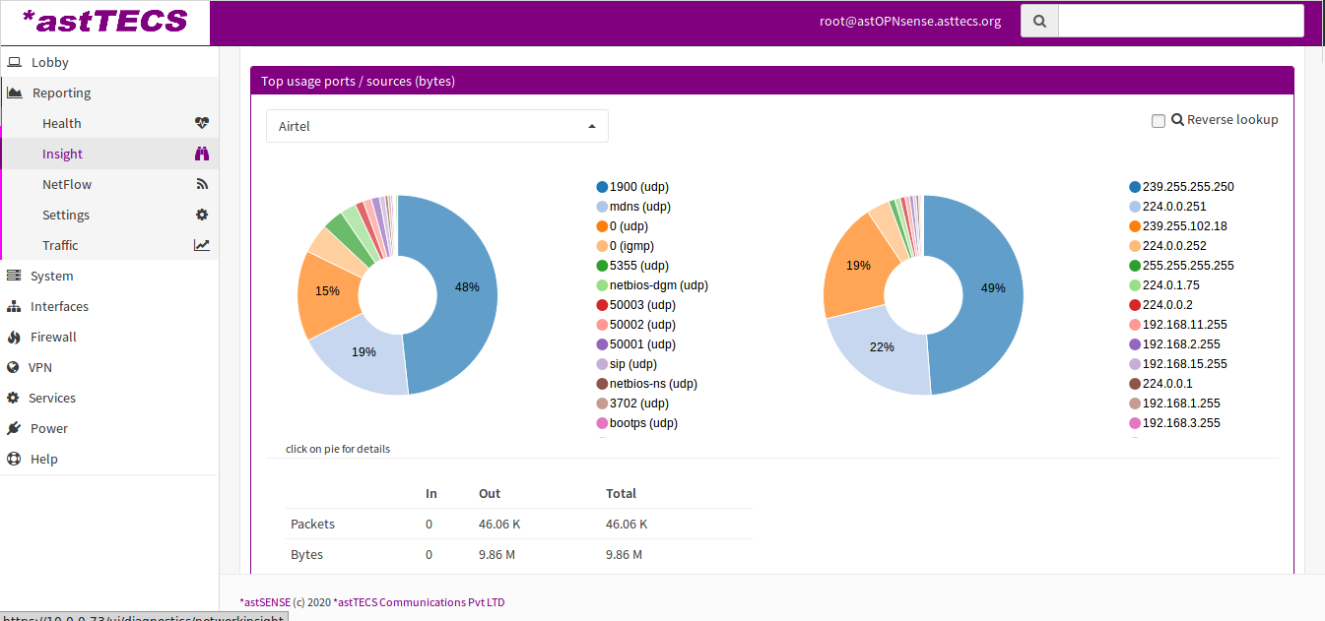The image size is (1325, 621).
Task: Click the Health heartbeat icon
Action: coord(202,123)
